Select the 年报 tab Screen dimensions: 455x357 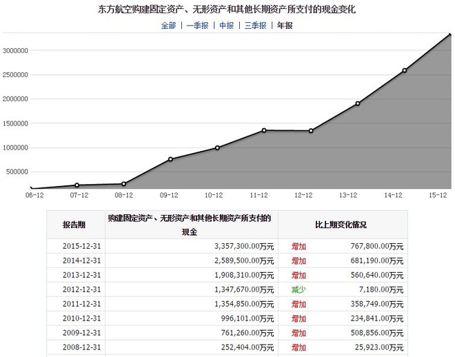click(285, 25)
